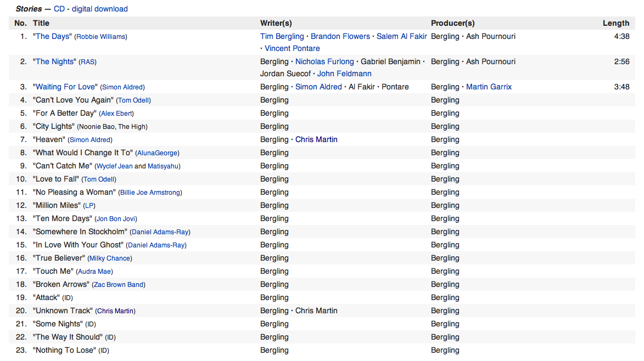Open the digital download link
Image resolution: width=644 pixels, height=361 pixels.
pos(100,9)
